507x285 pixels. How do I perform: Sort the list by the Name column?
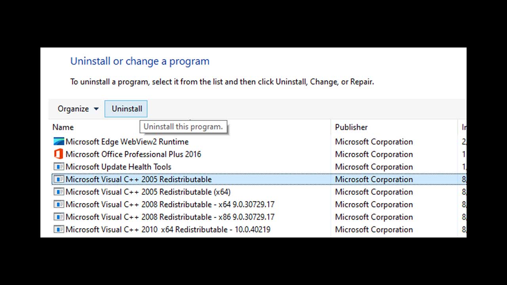pos(63,127)
